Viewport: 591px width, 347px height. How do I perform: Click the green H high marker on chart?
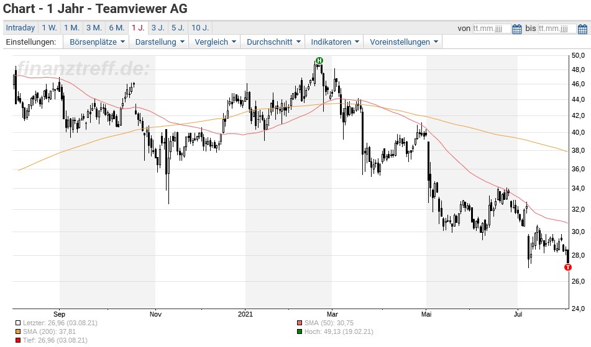(319, 61)
